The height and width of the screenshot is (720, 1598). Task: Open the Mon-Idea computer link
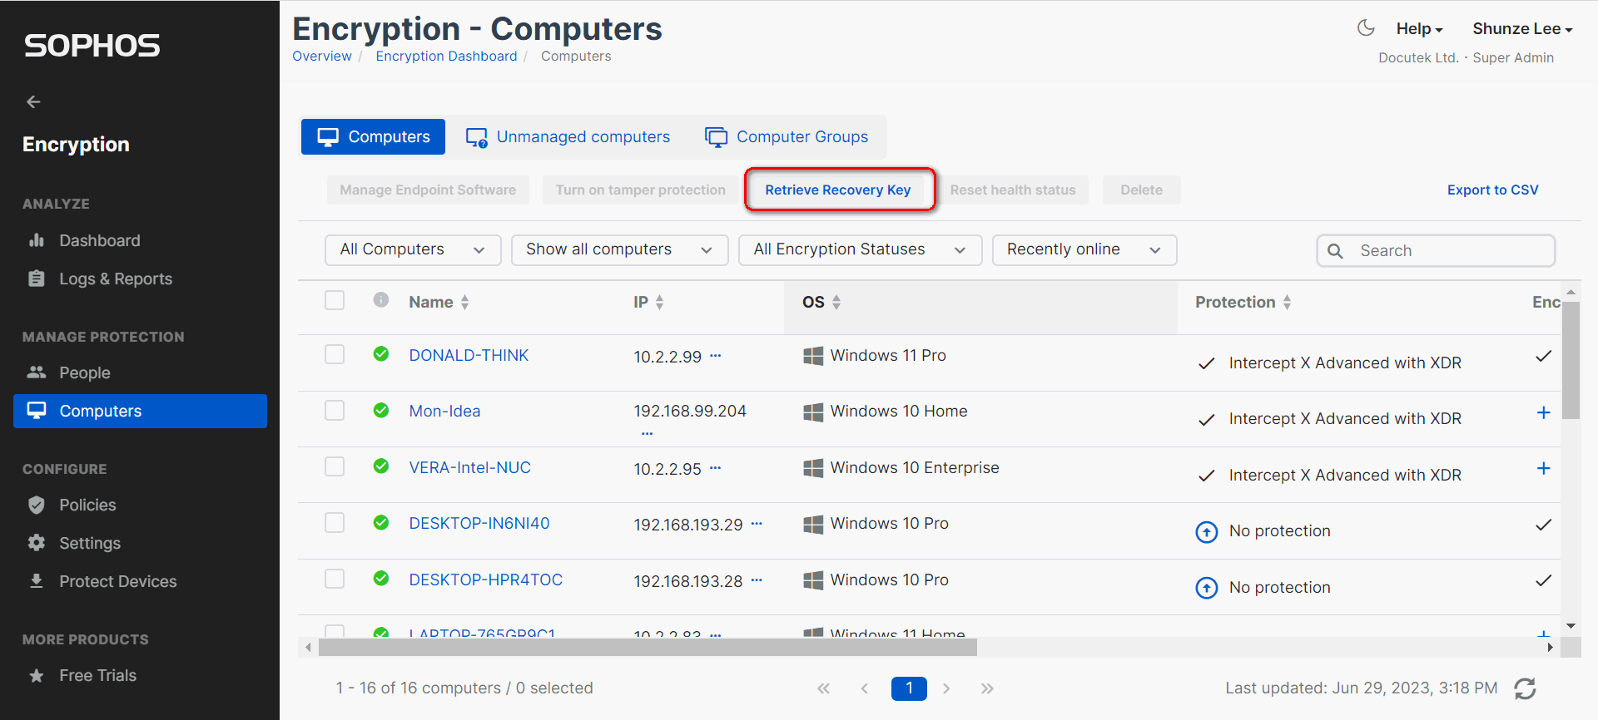click(444, 412)
